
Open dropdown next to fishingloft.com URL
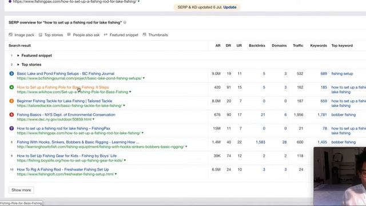(x=116, y=174)
